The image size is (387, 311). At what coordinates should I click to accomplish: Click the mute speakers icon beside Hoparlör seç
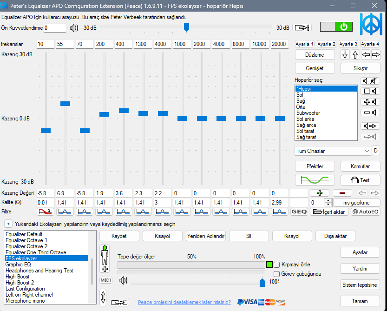(370, 81)
